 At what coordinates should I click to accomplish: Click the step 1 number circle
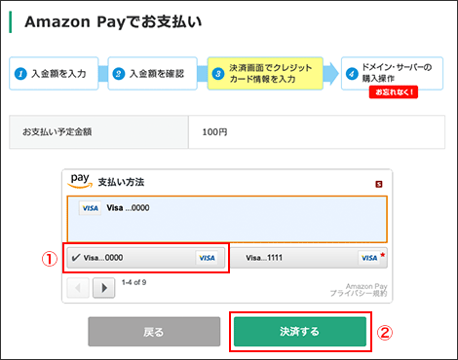(20, 74)
